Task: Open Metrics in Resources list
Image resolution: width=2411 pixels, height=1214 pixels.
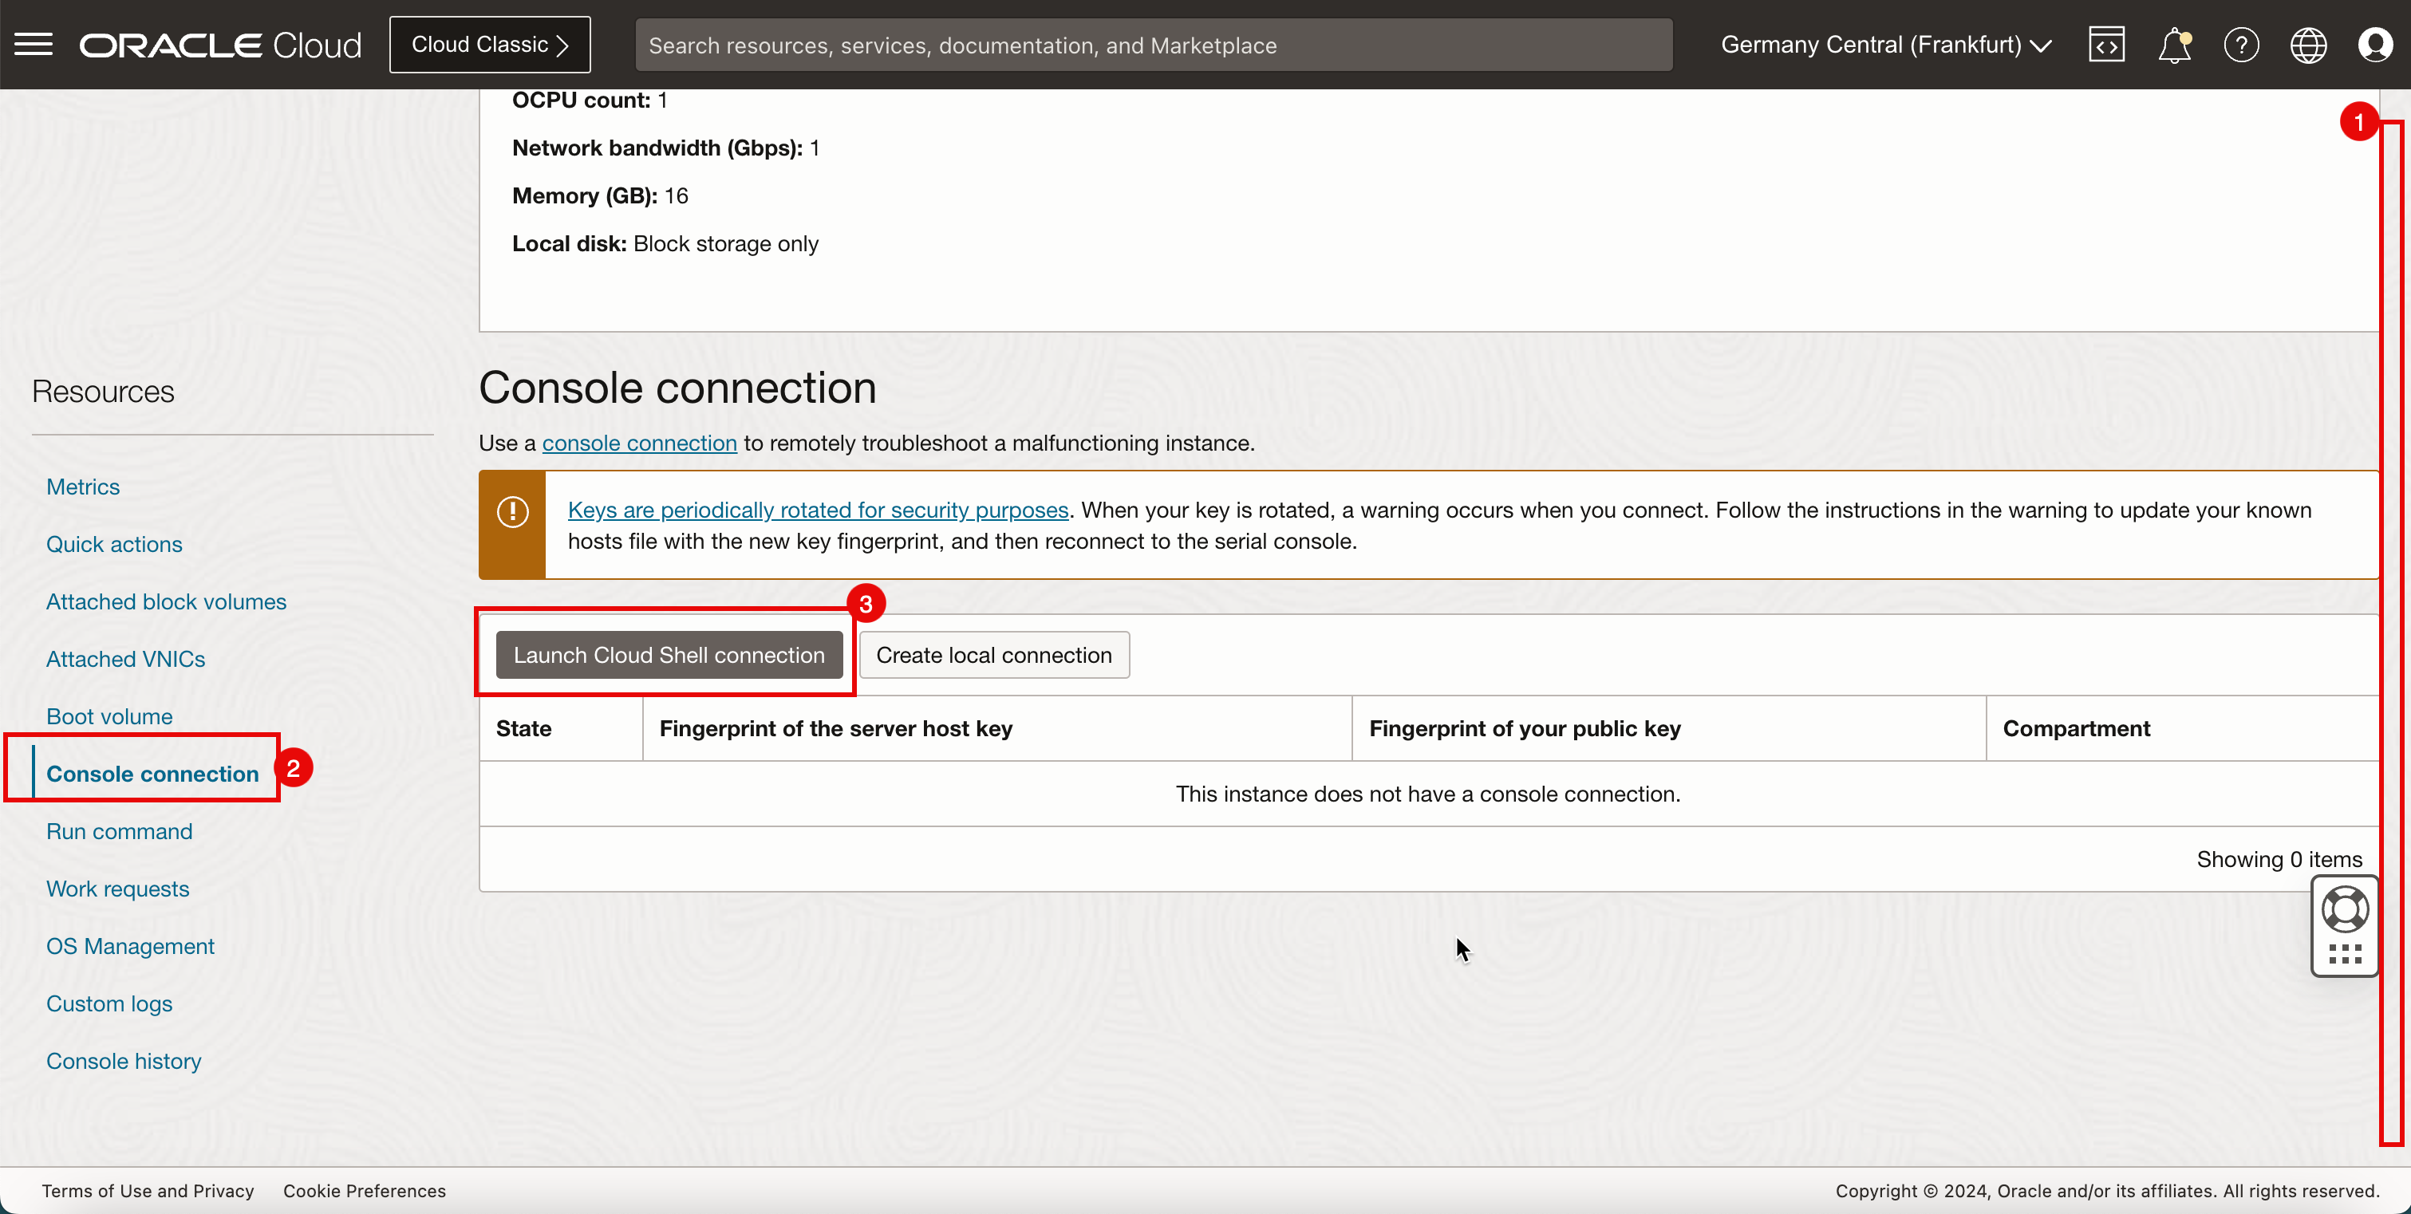Action: [83, 487]
